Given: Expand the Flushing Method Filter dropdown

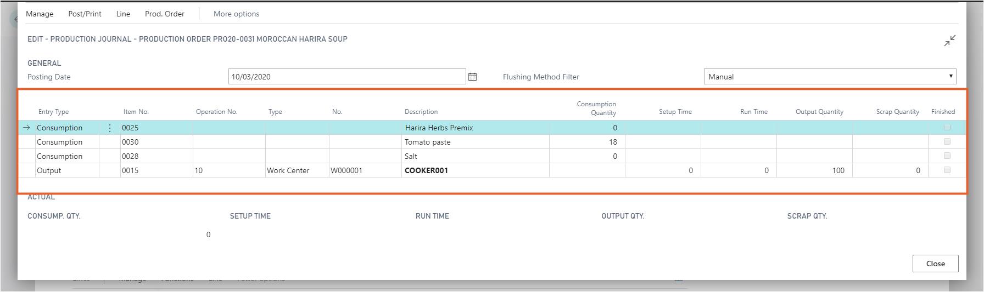Looking at the screenshot, I should [x=829, y=77].
